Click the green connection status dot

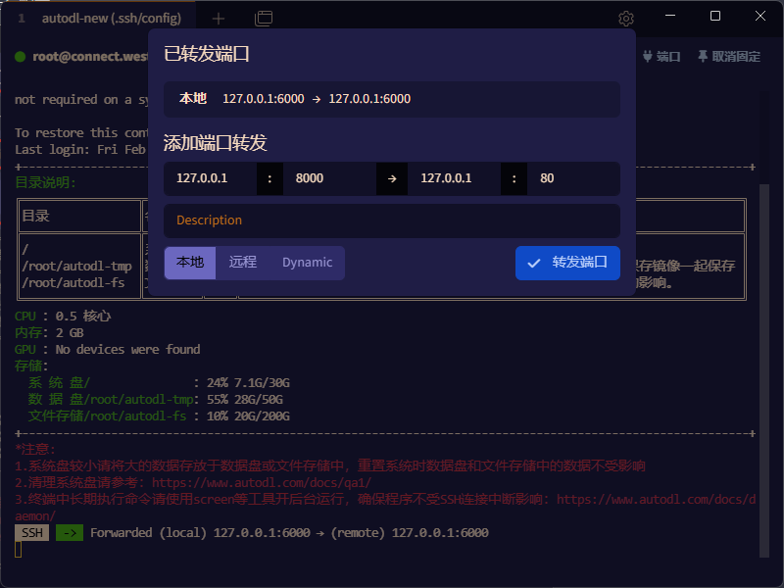coord(20,57)
